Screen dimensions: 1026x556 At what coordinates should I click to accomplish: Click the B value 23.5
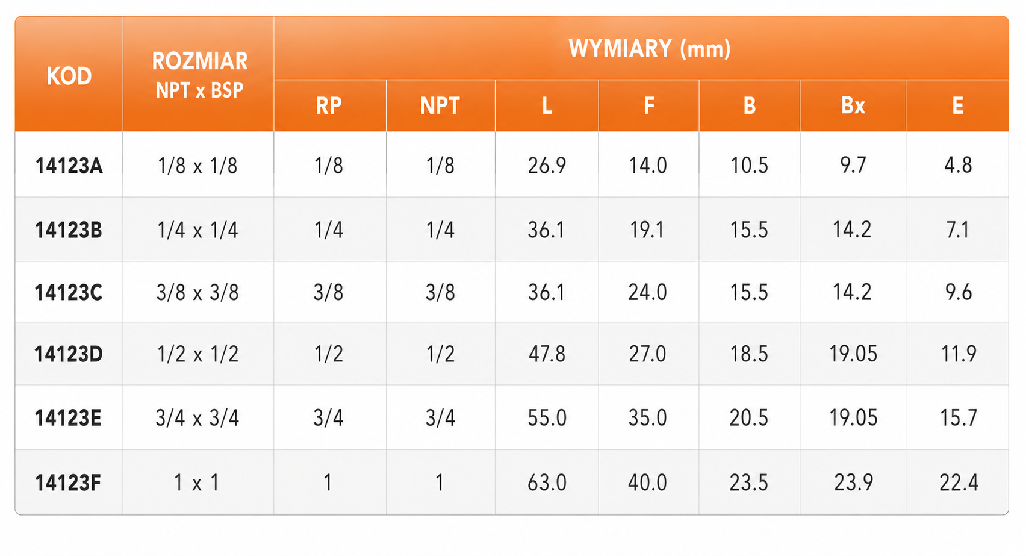coord(749,483)
